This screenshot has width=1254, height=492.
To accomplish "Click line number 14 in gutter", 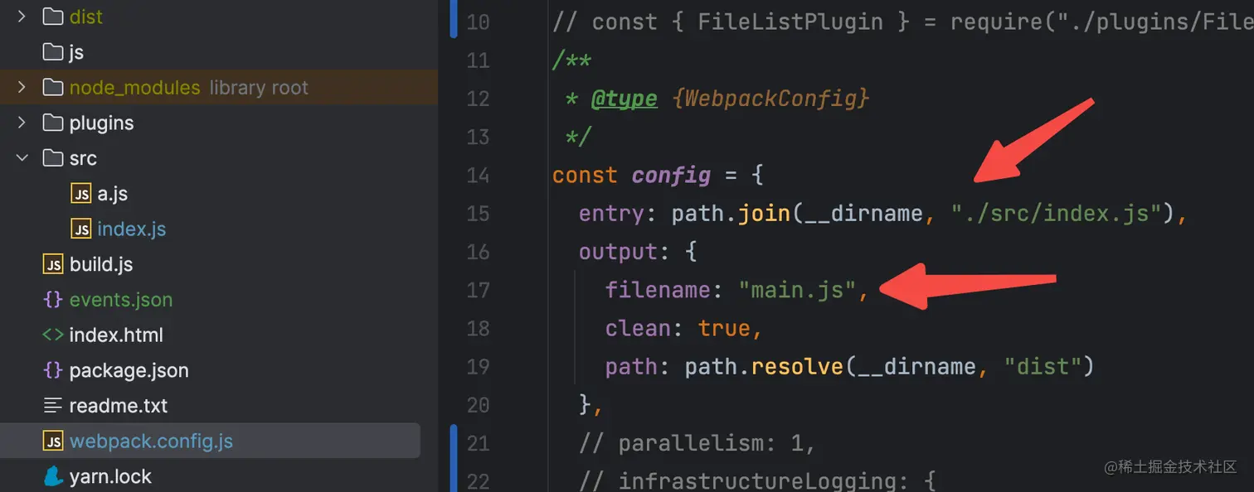I will tap(478, 175).
